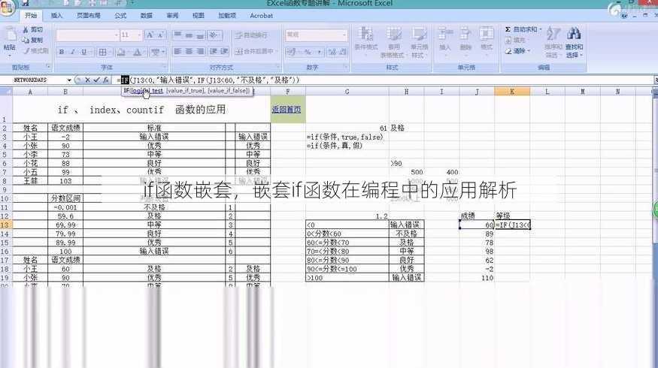
Task: Click column K header
Action: tap(512, 92)
